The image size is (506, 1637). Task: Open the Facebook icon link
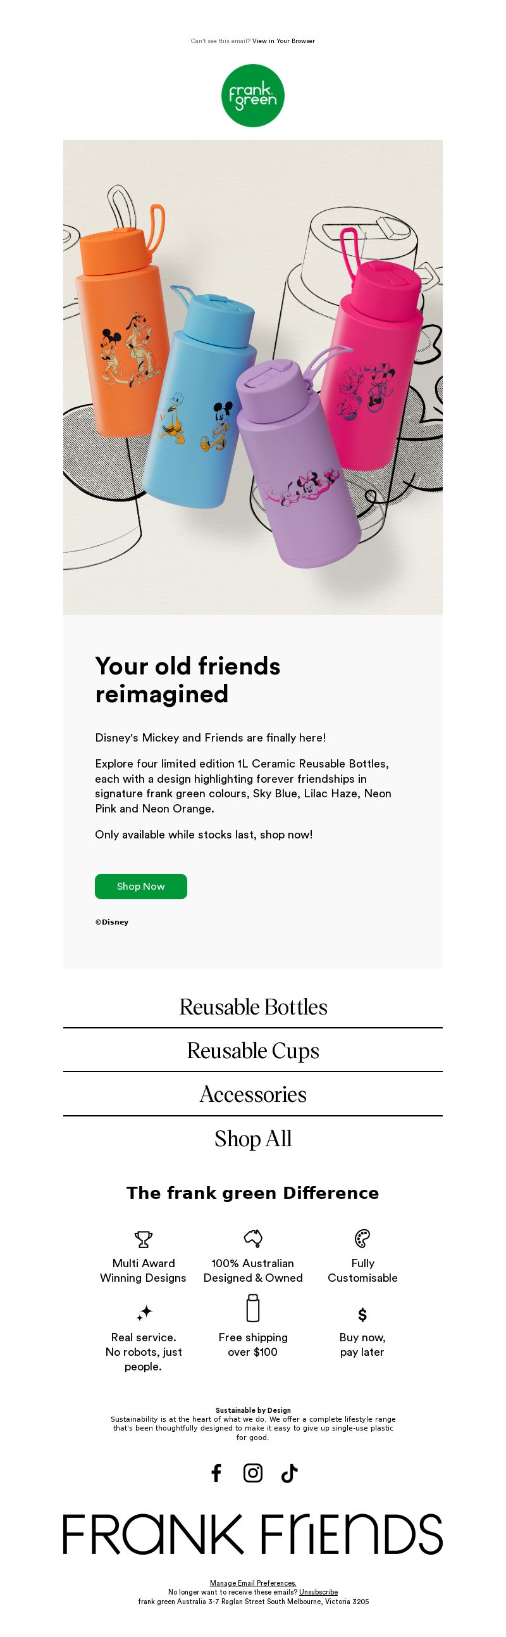216,1472
